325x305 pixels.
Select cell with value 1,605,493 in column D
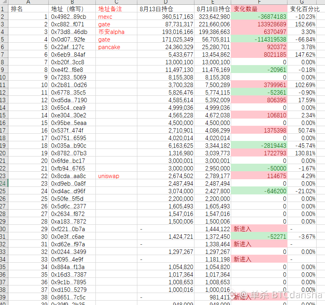point(166,206)
